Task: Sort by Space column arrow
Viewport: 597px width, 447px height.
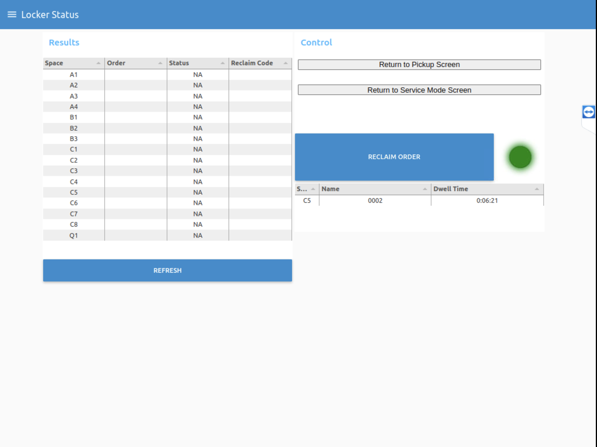Action: (x=98, y=63)
